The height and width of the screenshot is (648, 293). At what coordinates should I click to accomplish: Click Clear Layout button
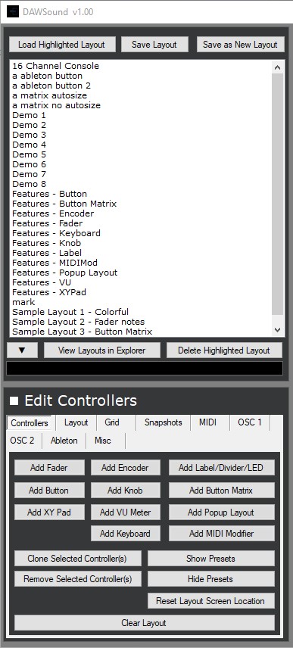144,623
